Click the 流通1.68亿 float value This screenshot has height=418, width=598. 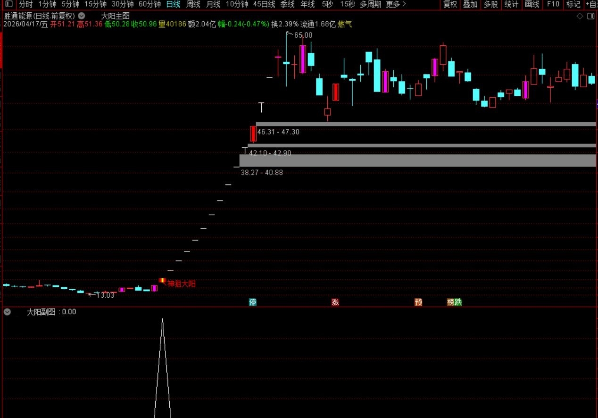click(318, 24)
